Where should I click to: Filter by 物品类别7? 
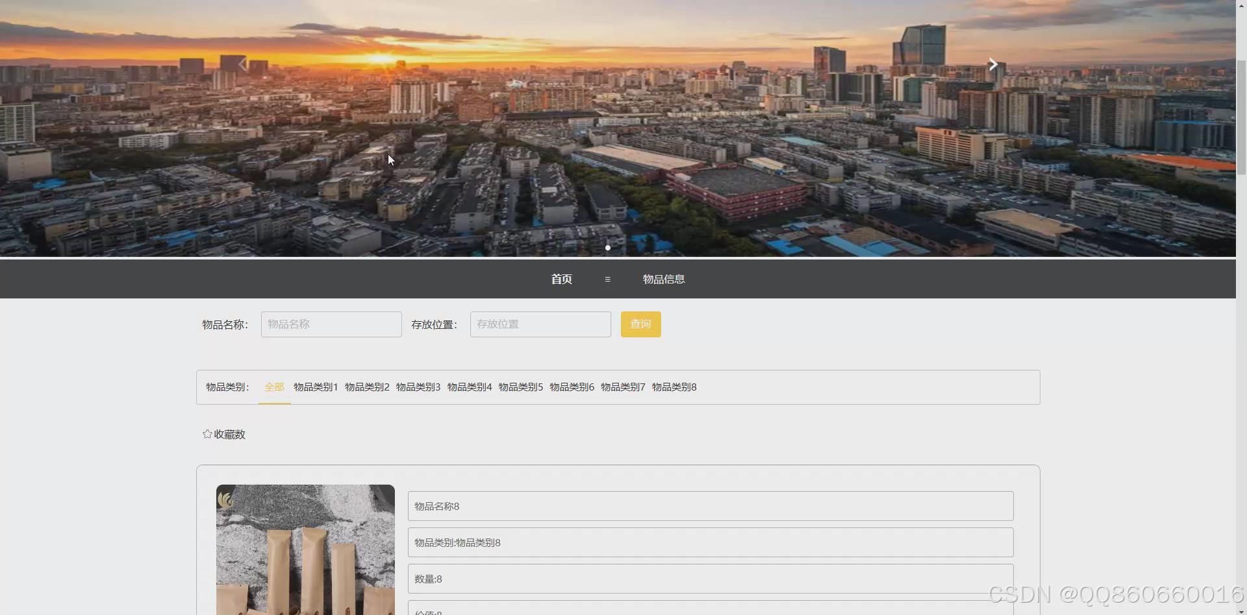[x=623, y=387]
